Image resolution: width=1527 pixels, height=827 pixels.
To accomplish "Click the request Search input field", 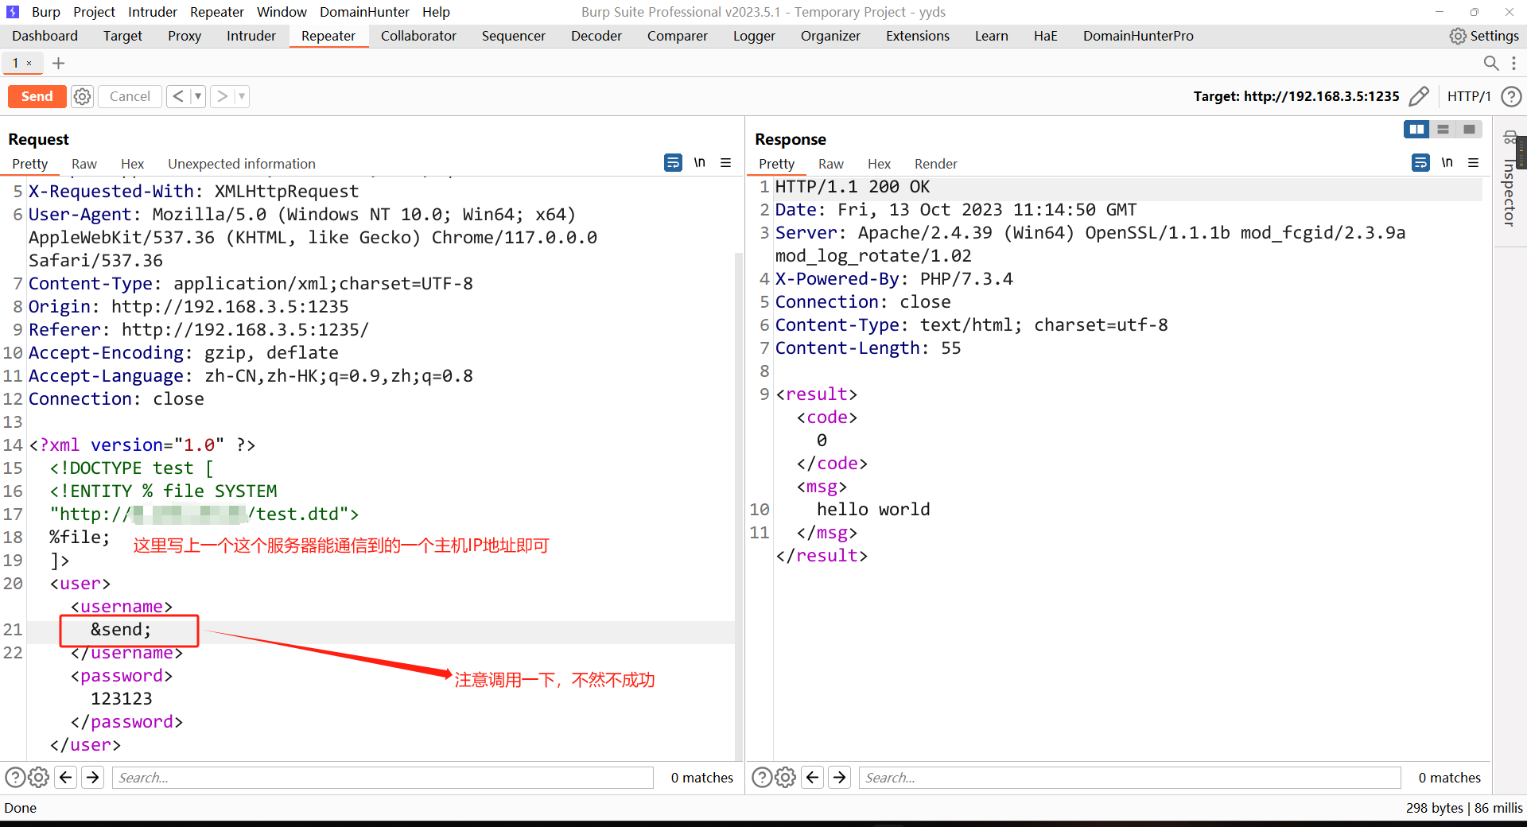I will tap(383, 778).
